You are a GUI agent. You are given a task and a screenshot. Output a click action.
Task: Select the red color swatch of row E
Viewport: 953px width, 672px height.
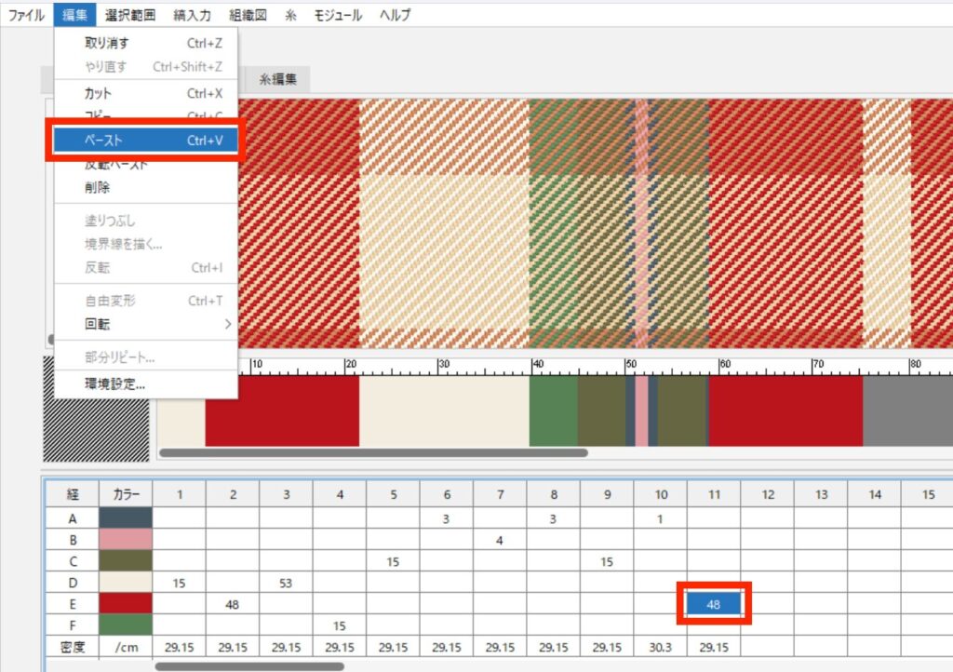126,603
